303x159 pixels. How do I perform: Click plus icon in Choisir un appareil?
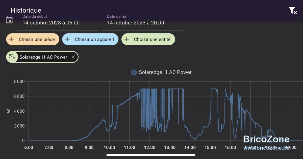click(67, 39)
